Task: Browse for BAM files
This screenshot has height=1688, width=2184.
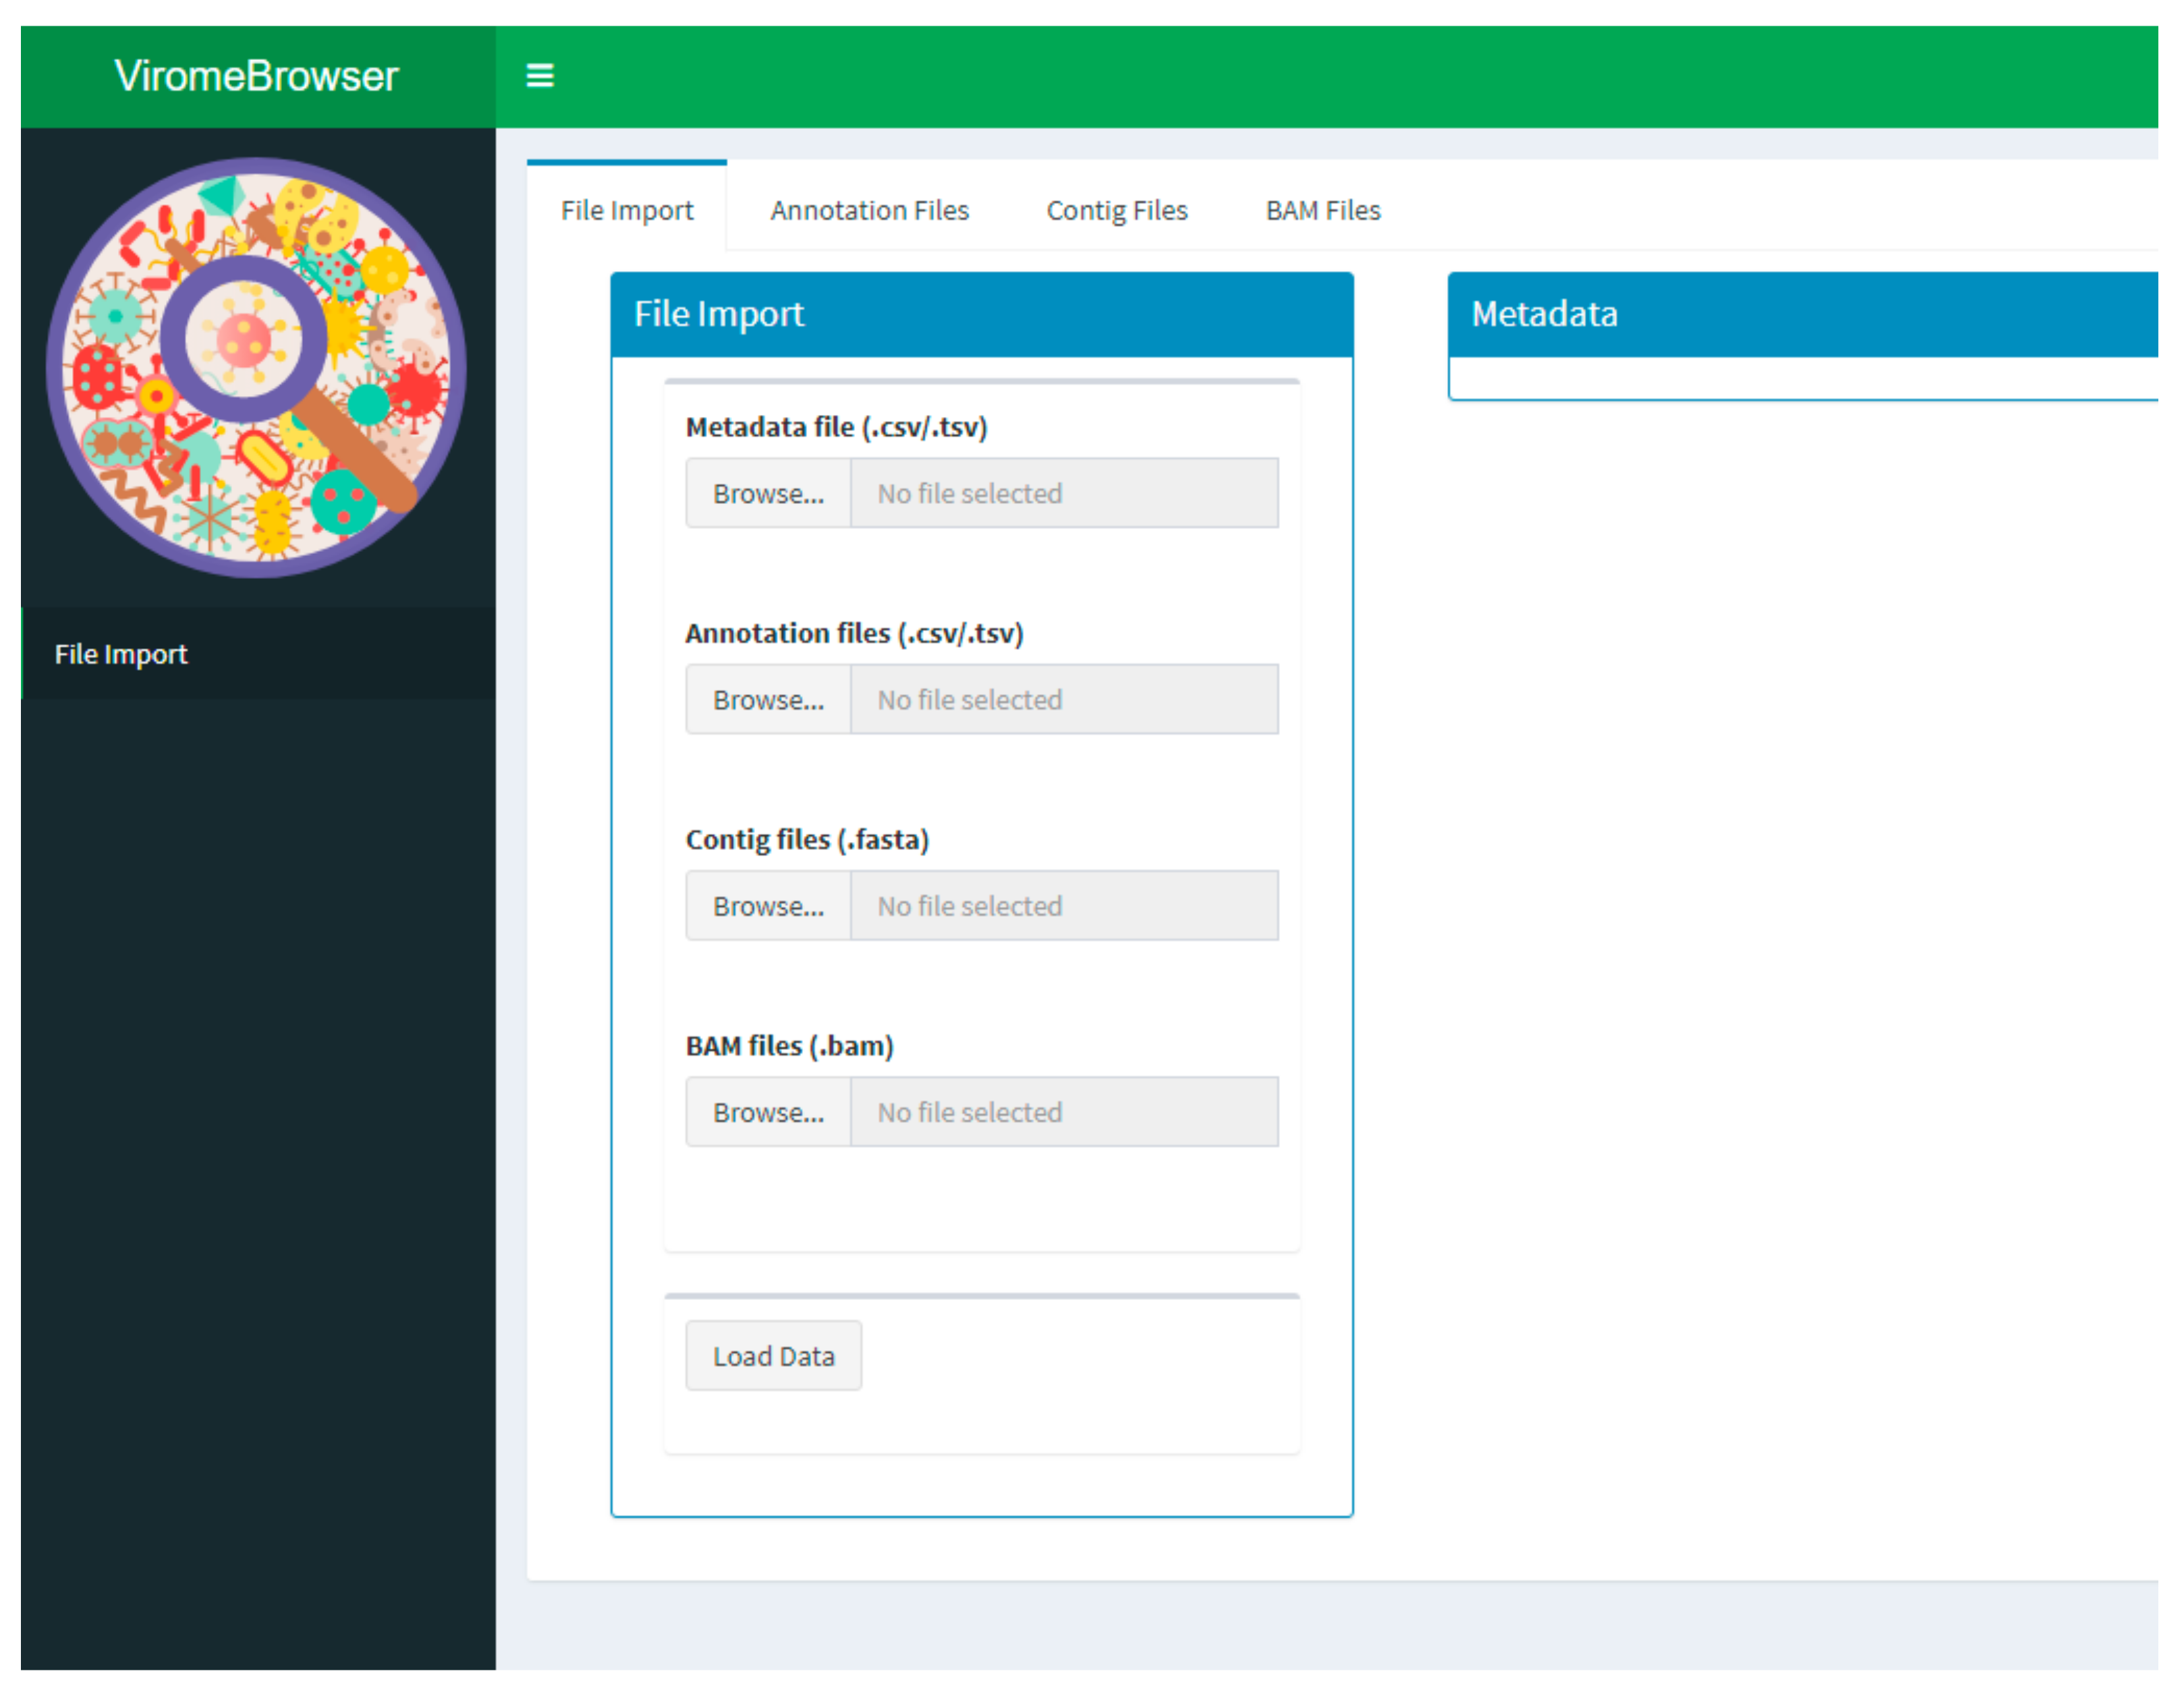Action: pyautogui.click(x=768, y=1111)
